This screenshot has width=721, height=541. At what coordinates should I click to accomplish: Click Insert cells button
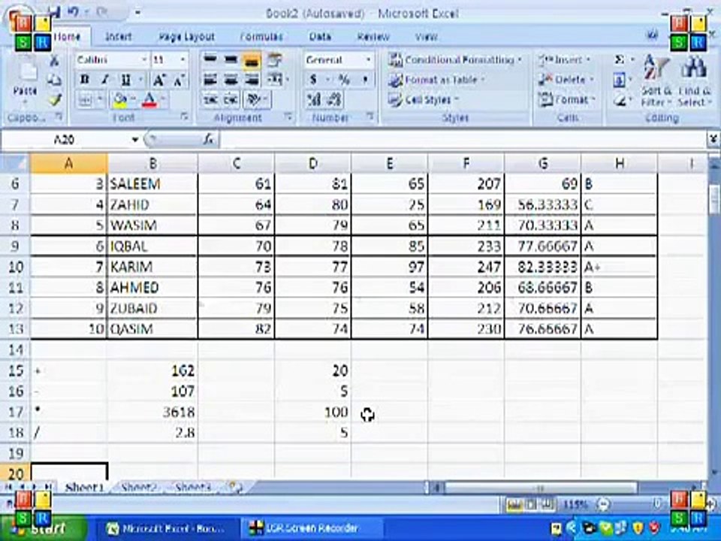coord(564,60)
